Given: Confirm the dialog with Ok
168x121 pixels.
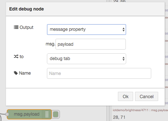Looking at the screenshot, I should (x=126, y=97).
